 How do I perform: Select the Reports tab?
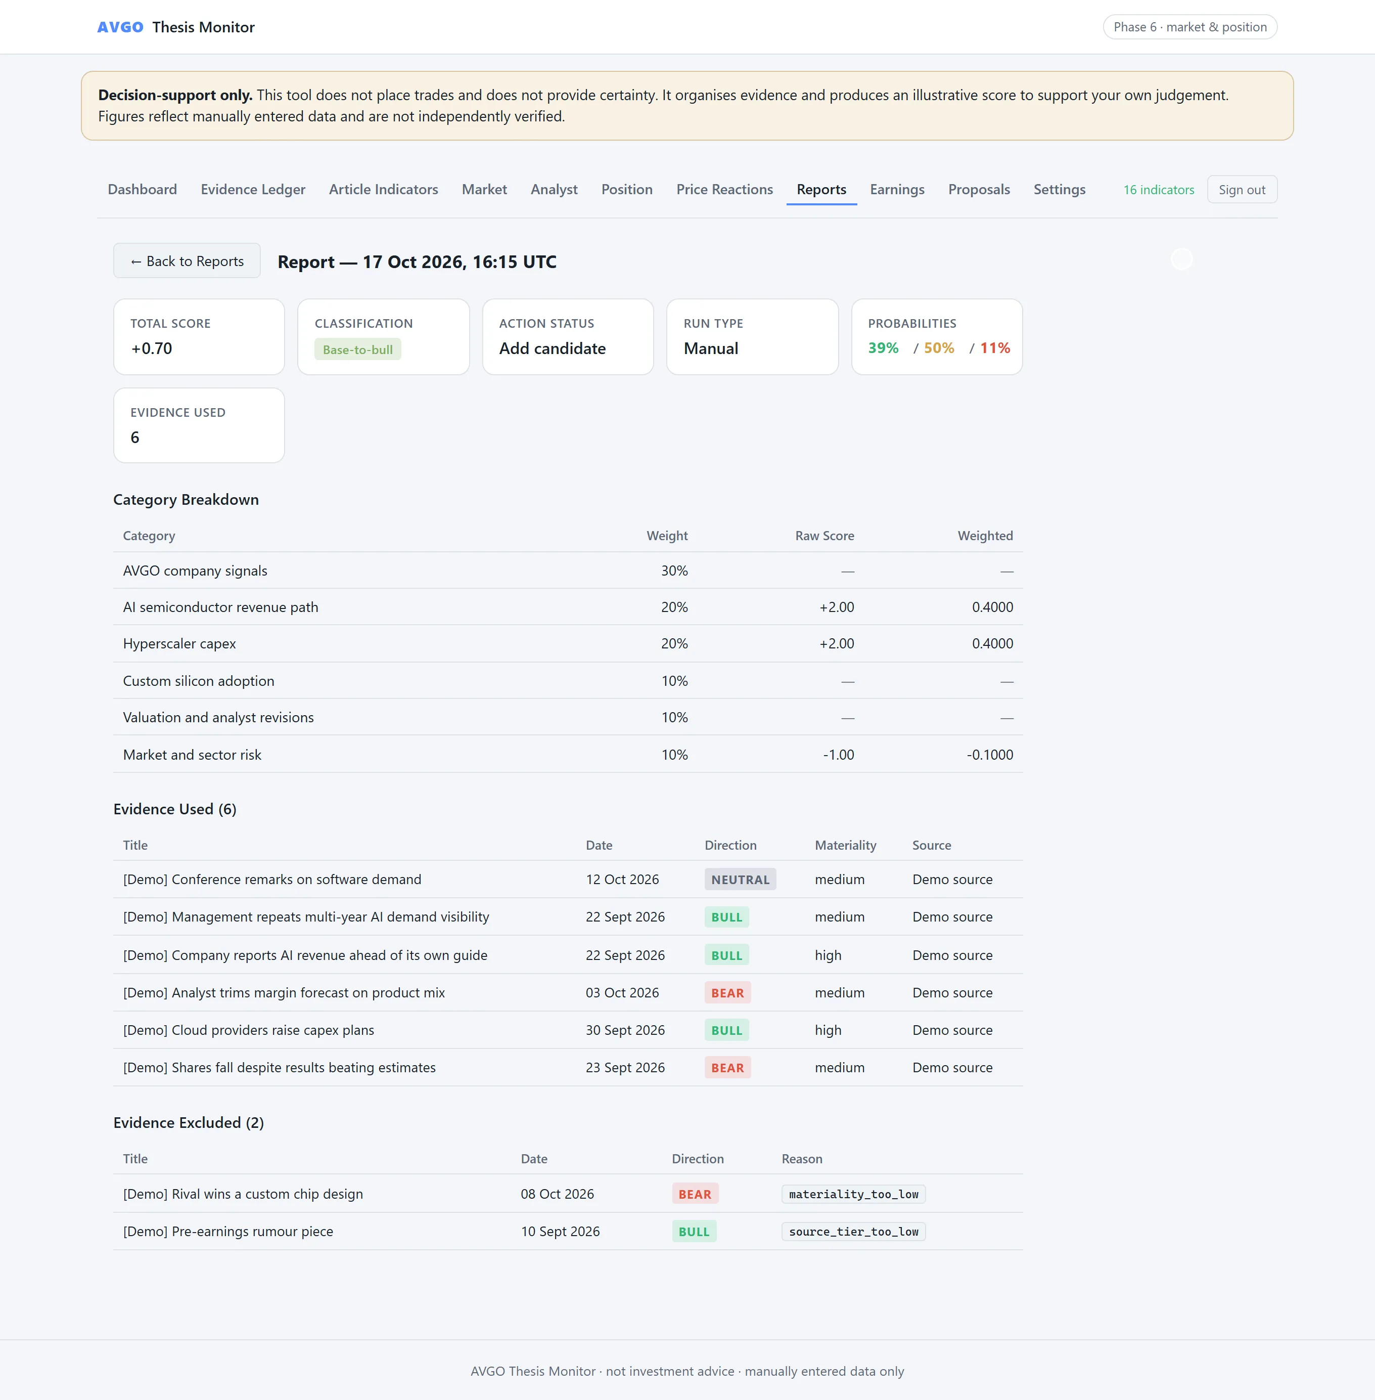[x=821, y=189]
